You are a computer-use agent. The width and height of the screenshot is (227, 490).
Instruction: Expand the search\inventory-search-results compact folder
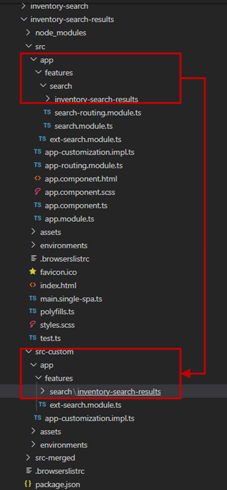point(43,391)
